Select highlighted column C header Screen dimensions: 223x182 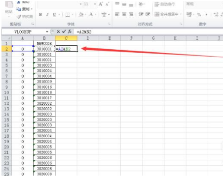pyautogui.click(x=66, y=38)
